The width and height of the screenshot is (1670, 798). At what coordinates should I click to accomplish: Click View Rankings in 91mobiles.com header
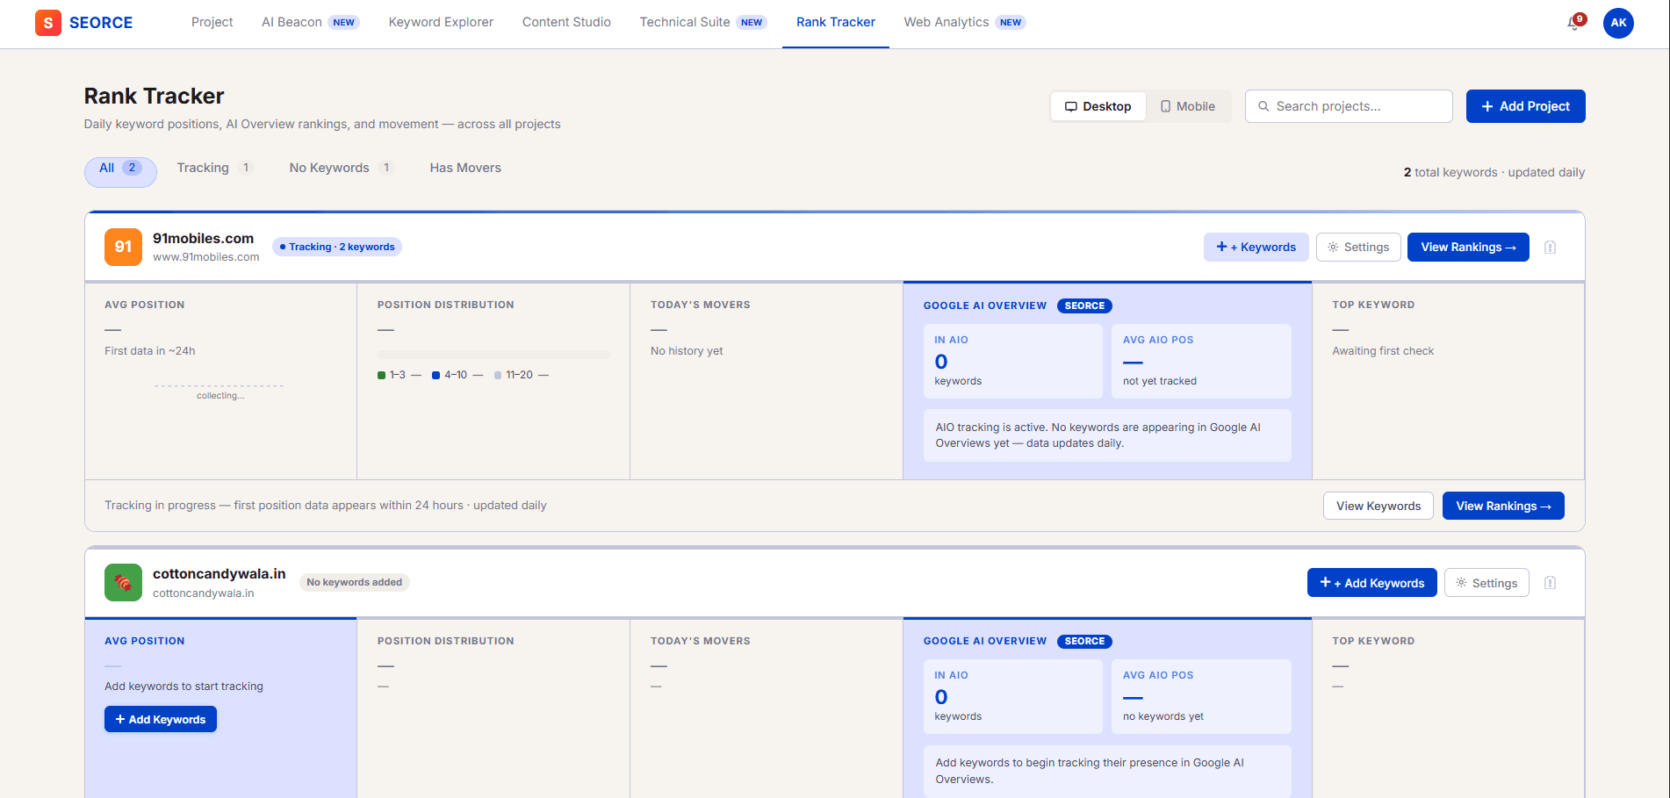point(1468,248)
